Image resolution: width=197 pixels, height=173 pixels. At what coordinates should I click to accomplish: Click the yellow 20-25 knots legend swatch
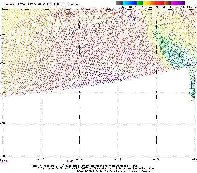(147, 3)
